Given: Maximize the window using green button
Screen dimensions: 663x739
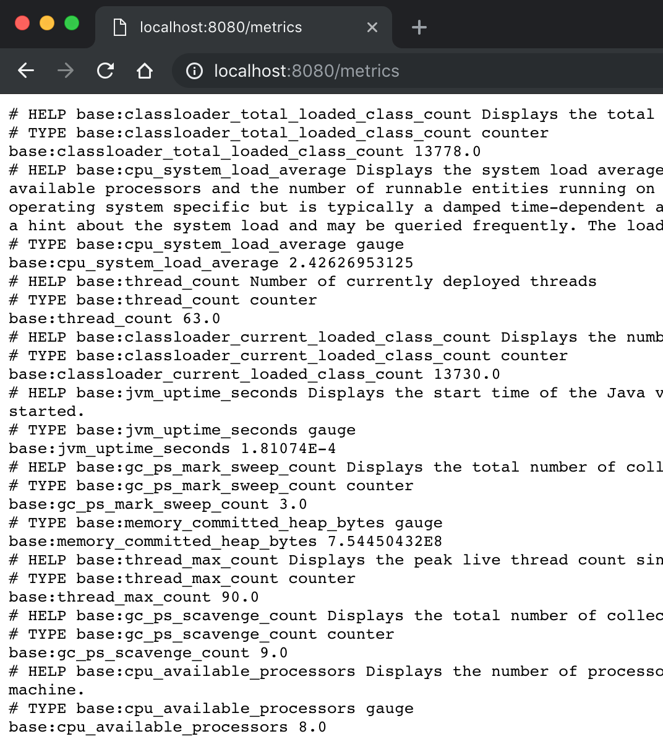Looking at the screenshot, I should 72,24.
